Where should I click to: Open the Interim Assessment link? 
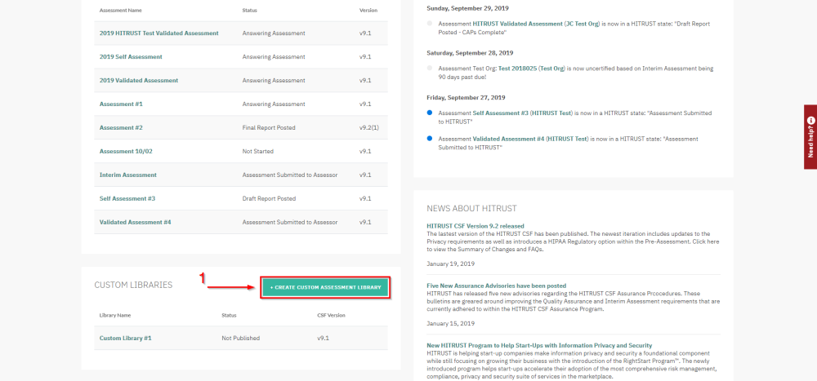[x=127, y=175]
